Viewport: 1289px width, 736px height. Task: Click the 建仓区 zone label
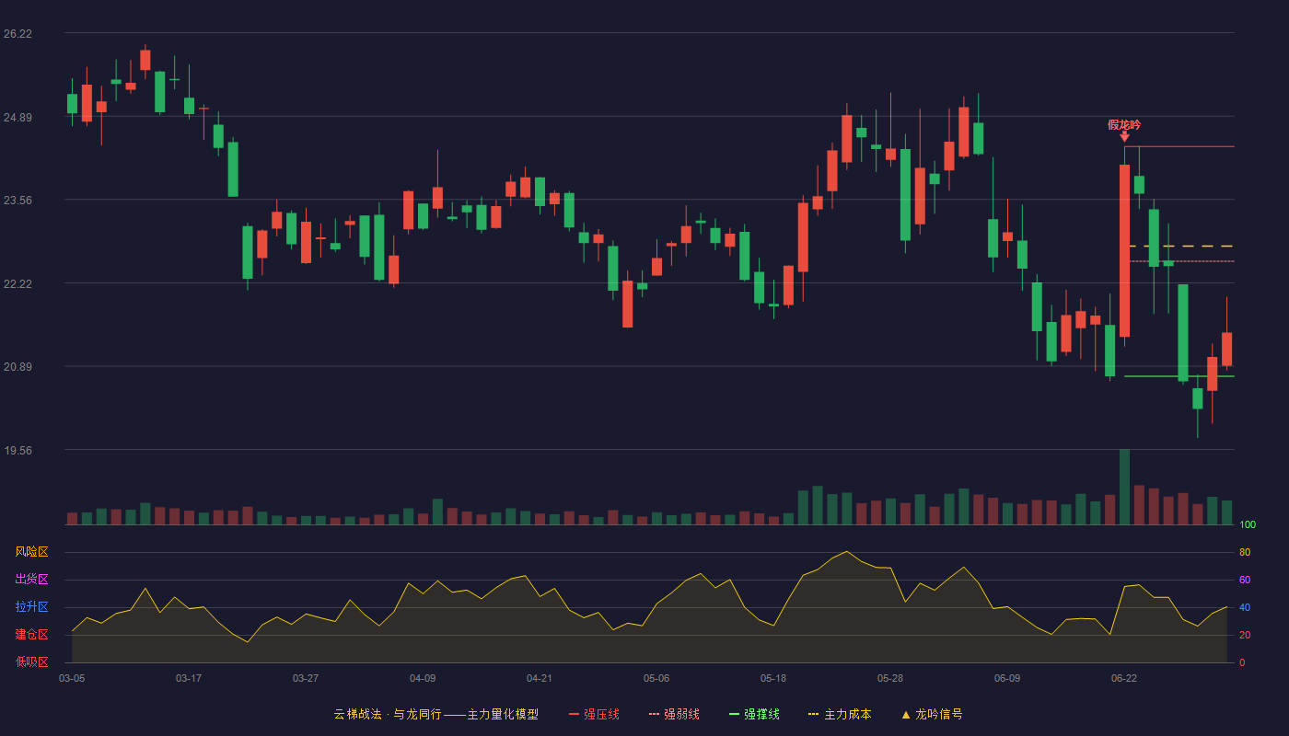click(x=31, y=635)
